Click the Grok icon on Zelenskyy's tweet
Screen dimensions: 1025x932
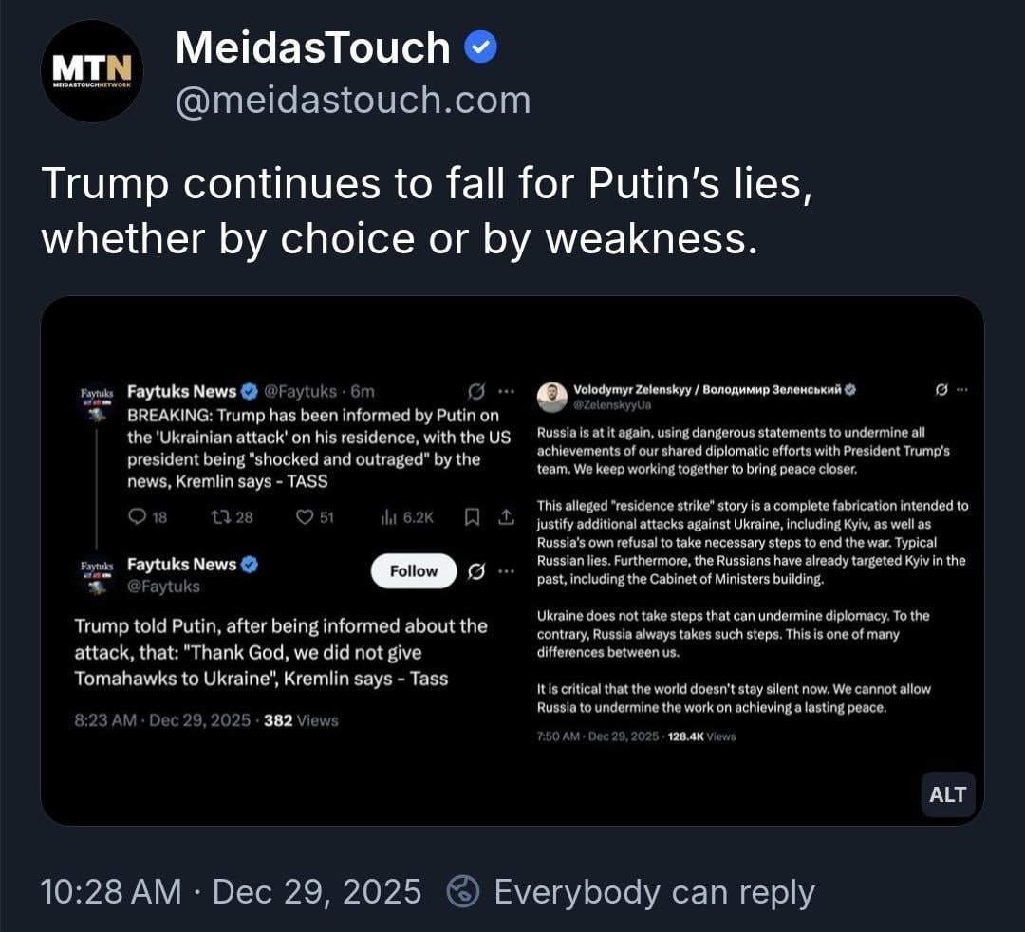tap(941, 389)
